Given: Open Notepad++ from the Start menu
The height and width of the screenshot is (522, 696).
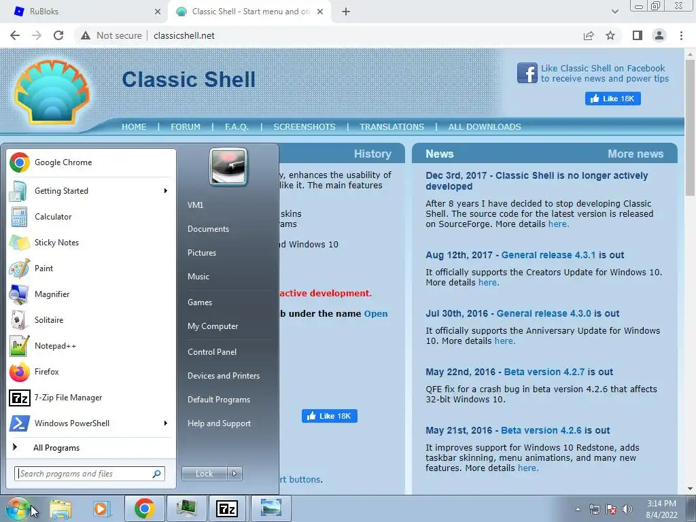Looking at the screenshot, I should pyautogui.click(x=91, y=346).
